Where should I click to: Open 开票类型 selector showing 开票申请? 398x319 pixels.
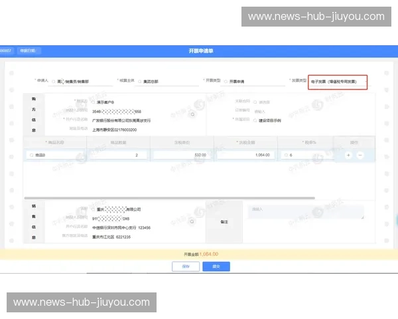pyautogui.click(x=245, y=82)
